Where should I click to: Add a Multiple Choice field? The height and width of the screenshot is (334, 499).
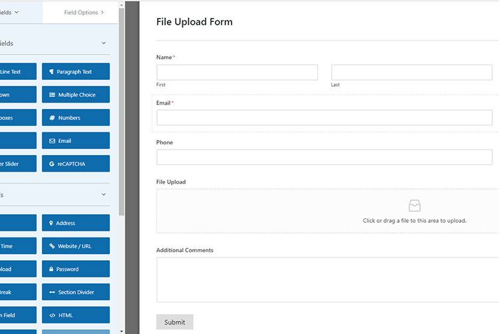(x=76, y=94)
